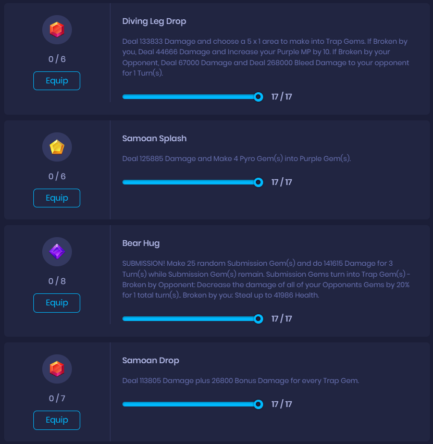433x444 pixels.
Task: Grab the Diving Leg Drop level slider handle
Action: click(x=258, y=97)
